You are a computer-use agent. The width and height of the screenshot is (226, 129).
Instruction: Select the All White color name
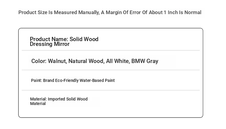pyautogui.click(x=118, y=61)
